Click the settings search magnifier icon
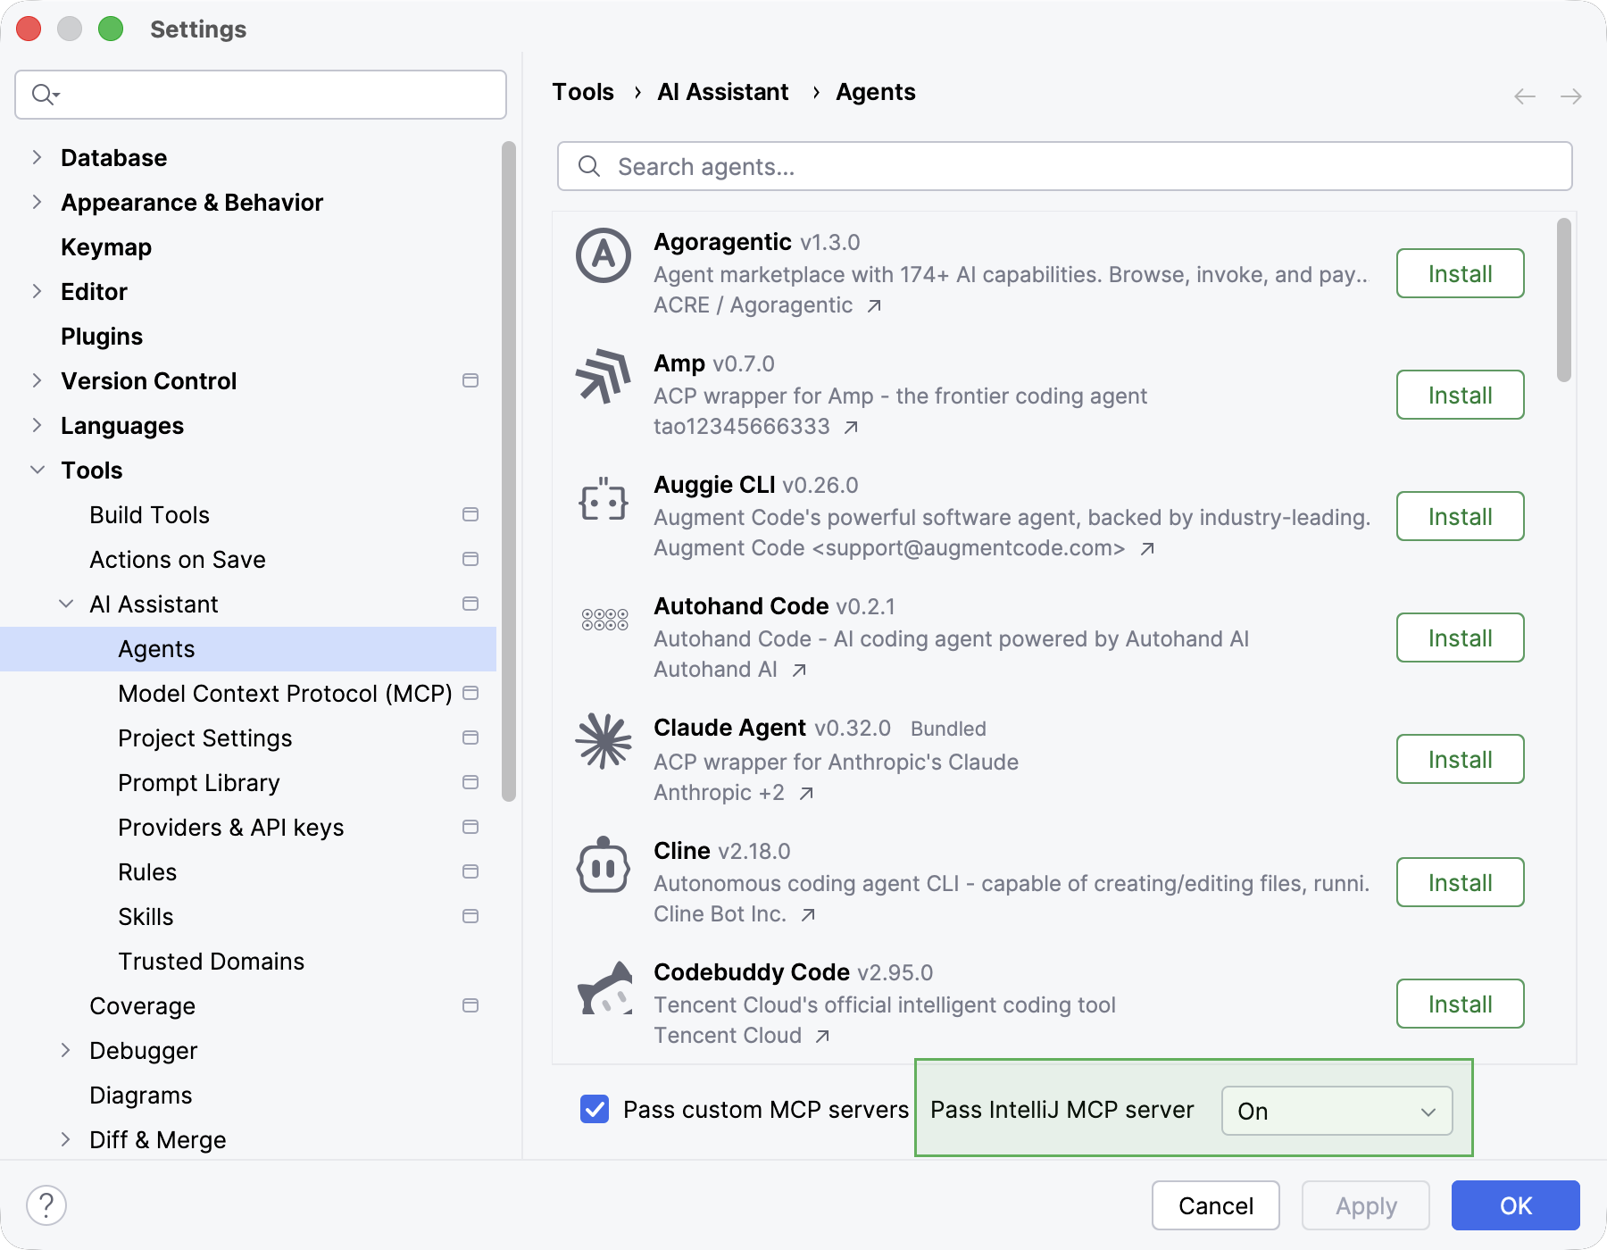Viewport: 1607px width, 1250px height. (x=45, y=94)
